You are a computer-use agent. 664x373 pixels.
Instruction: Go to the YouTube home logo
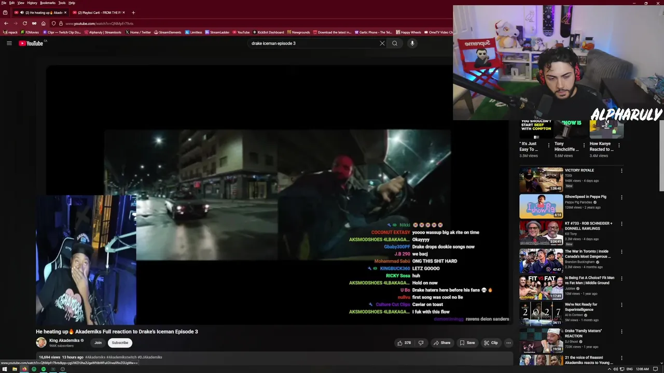(x=31, y=44)
